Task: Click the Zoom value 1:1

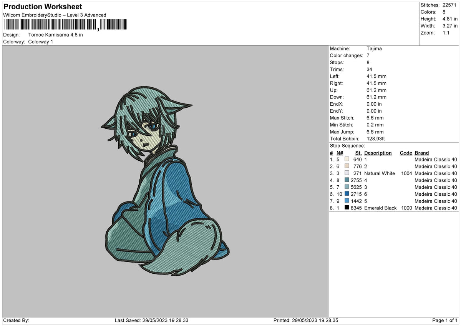Action: pyautogui.click(x=446, y=33)
